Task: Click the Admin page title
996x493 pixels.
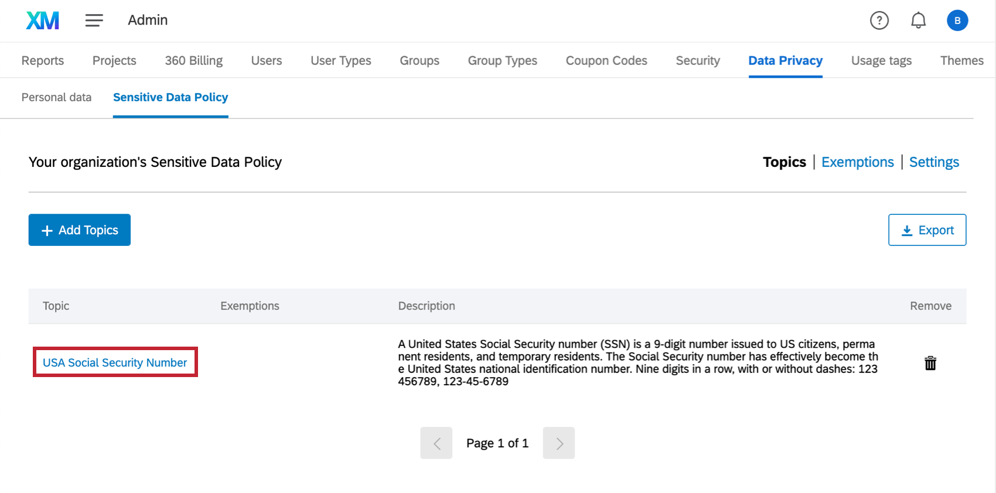Action: (x=148, y=20)
